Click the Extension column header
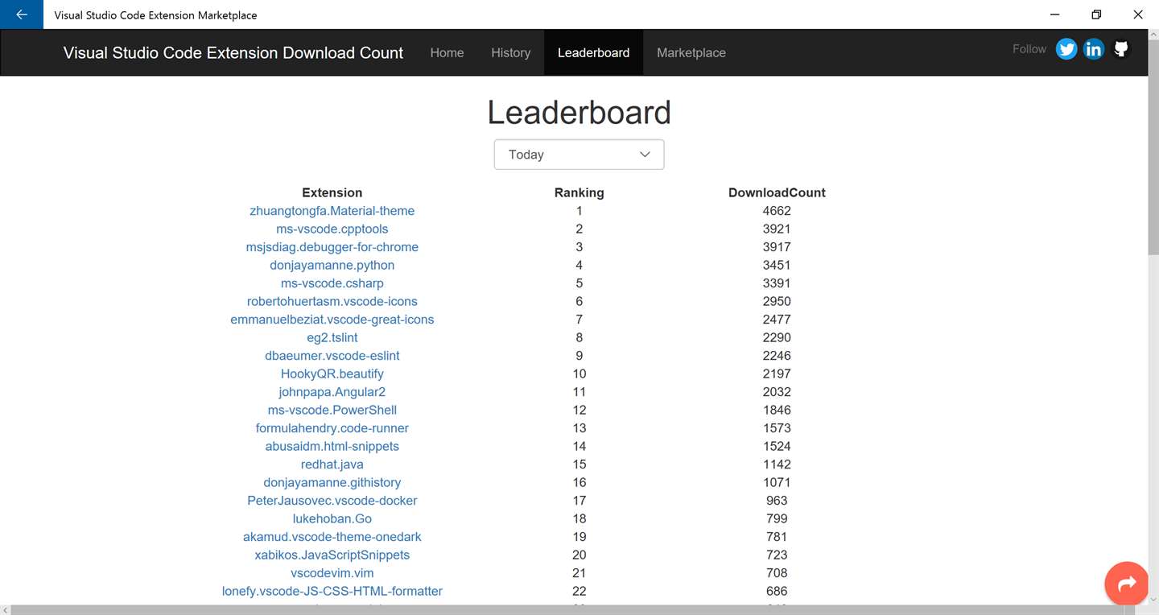Viewport: 1159px width, 615px height. pyautogui.click(x=332, y=192)
